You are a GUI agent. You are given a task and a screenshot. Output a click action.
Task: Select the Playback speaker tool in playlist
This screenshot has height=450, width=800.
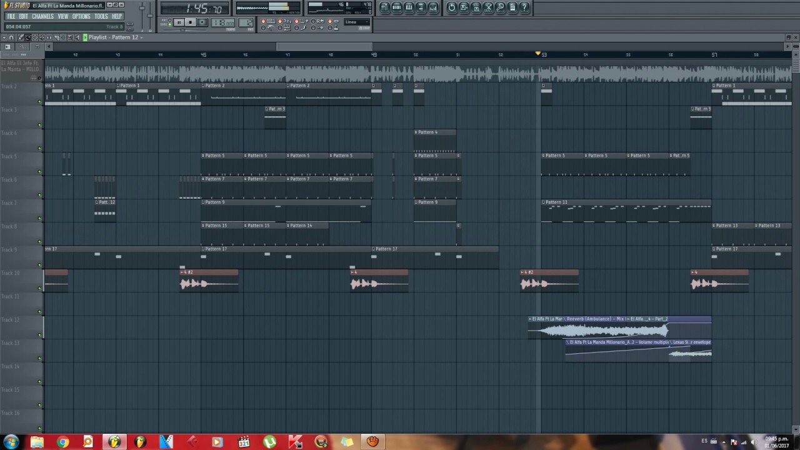(x=77, y=37)
